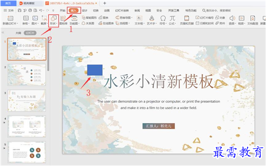Expand the Audio (音频) dropdown arrow
This screenshot has width=267, height=166.
click(235, 23)
